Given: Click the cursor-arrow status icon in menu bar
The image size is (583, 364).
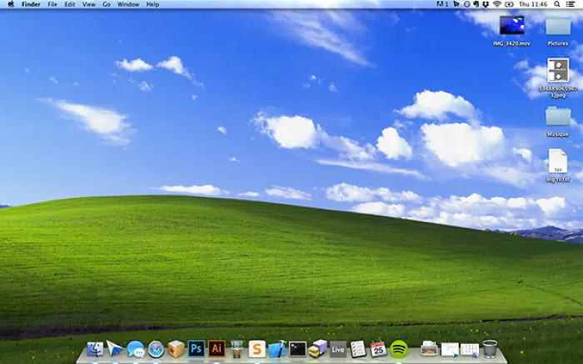Looking at the screenshot, I should pos(456,4).
